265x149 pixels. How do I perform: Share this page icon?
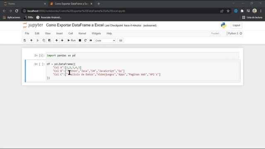click(x=222, y=11)
